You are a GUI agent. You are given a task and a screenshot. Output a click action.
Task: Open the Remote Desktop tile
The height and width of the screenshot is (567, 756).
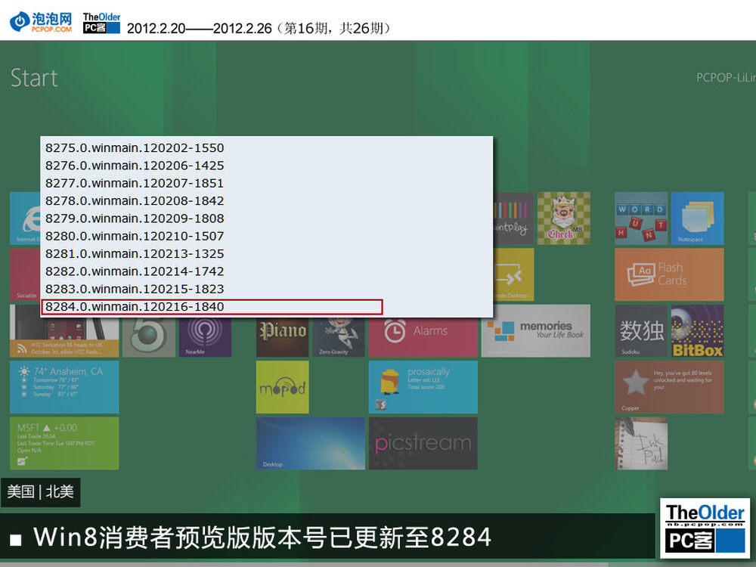pos(513,274)
